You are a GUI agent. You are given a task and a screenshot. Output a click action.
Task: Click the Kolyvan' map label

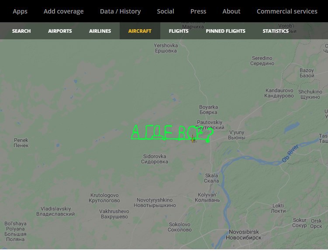click(x=207, y=197)
